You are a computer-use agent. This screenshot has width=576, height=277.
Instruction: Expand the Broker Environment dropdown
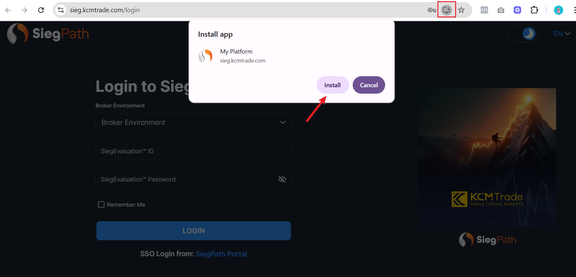tap(193, 122)
